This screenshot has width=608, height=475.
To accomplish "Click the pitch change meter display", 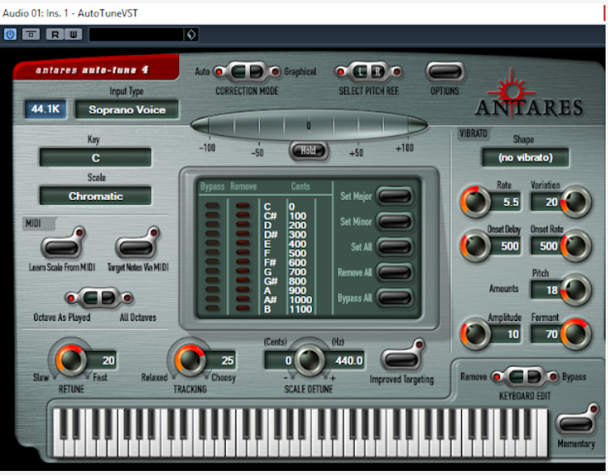I will pos(309,125).
